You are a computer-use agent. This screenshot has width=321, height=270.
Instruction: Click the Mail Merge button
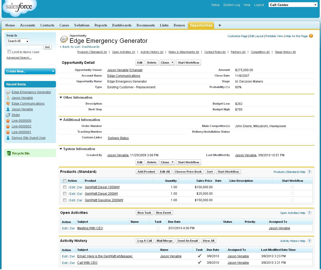coord(164,241)
